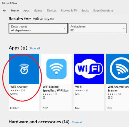Viewport: 129px width, 127px height.
Task: Open the Movies & TV tab
Action: coord(69,11)
